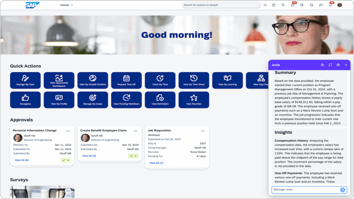
Task: Click the View Reminders tile
Action: [160, 100]
